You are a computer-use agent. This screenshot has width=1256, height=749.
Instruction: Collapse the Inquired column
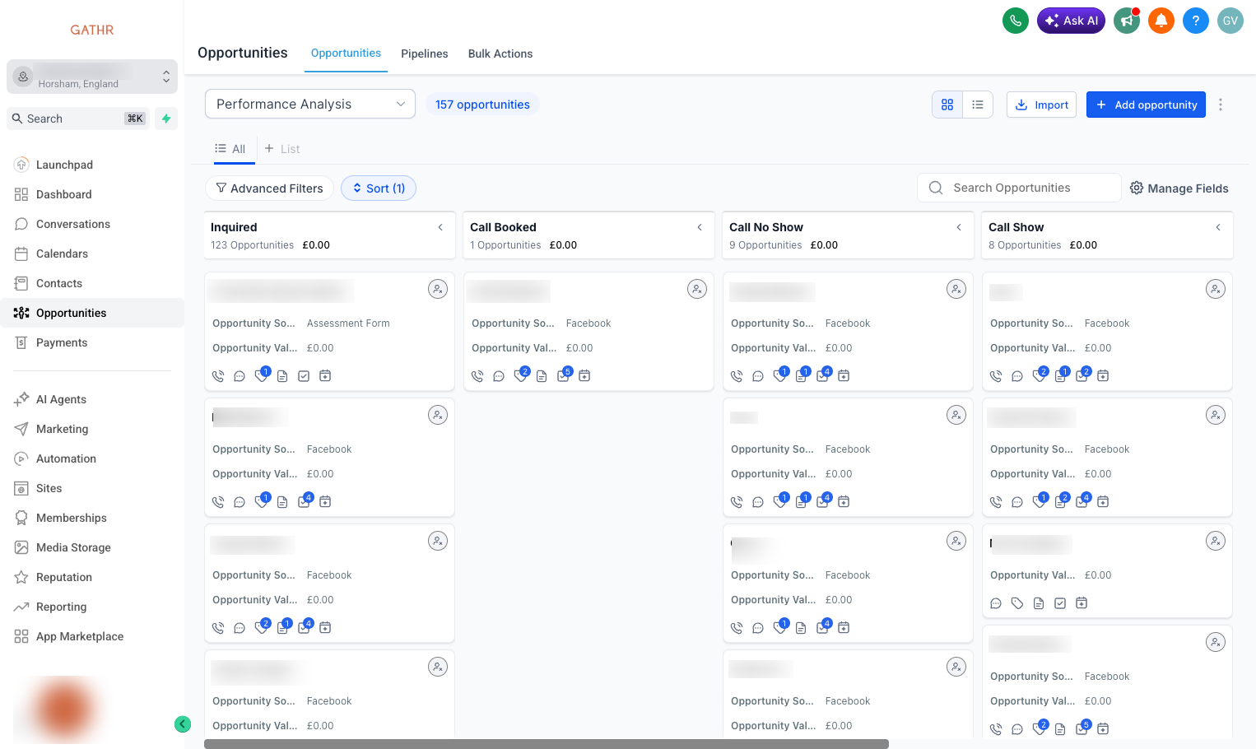[x=440, y=227]
